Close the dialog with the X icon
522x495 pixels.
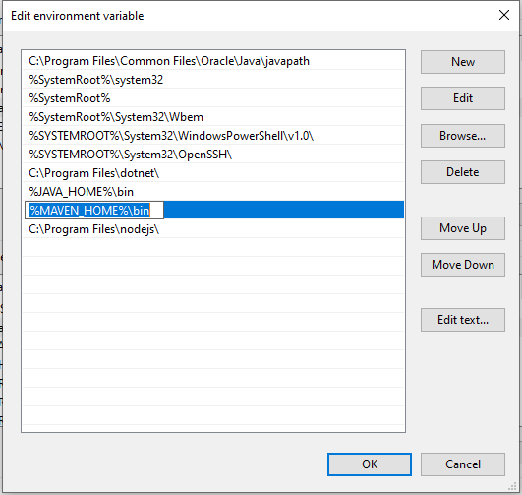click(x=504, y=15)
